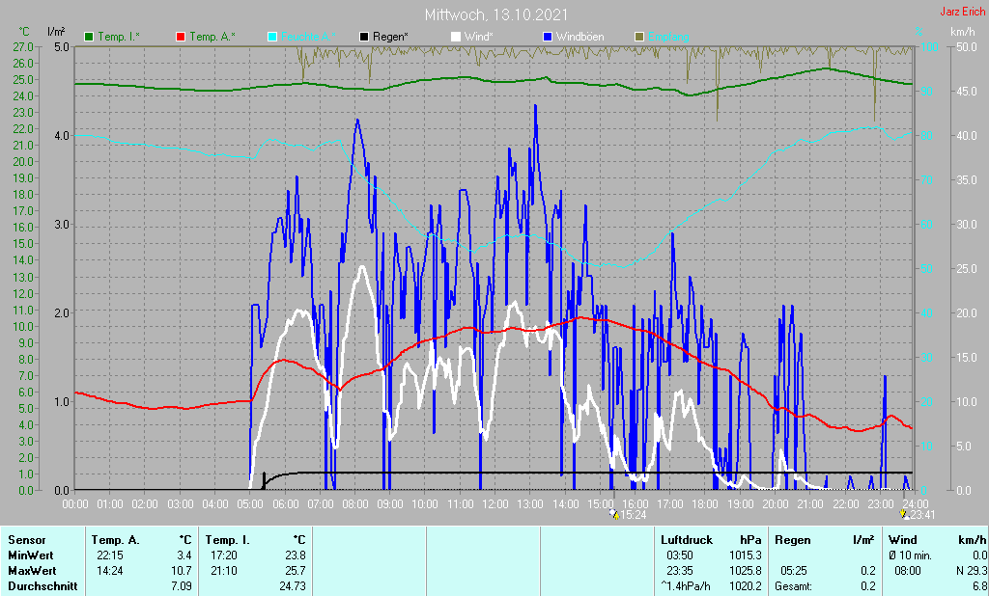
Task: Click the olive Empfang legend square
Action: tap(639, 37)
